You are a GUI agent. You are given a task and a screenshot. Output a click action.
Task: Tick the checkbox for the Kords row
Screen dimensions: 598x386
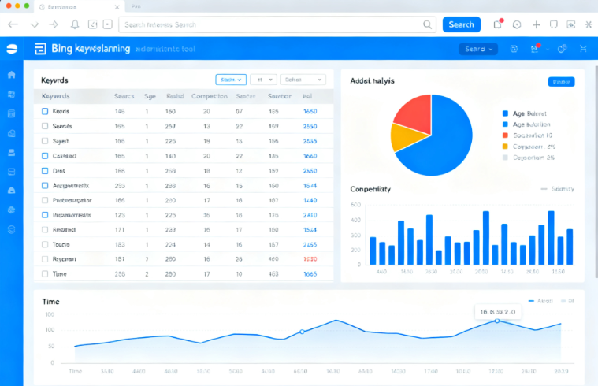[x=45, y=111]
